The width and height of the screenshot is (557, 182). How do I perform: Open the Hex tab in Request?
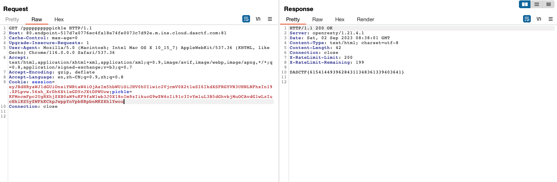pyautogui.click(x=59, y=19)
